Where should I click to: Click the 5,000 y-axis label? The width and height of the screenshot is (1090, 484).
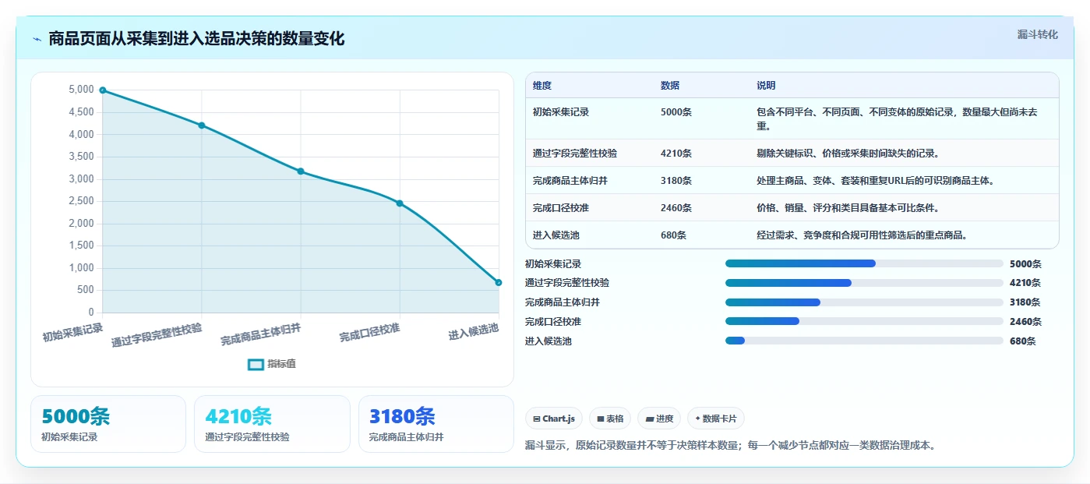tap(81, 90)
